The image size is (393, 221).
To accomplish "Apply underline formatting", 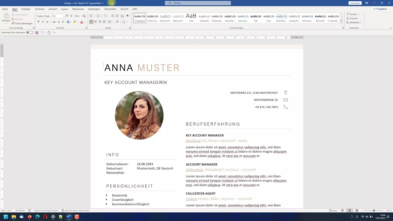I will [47, 22].
